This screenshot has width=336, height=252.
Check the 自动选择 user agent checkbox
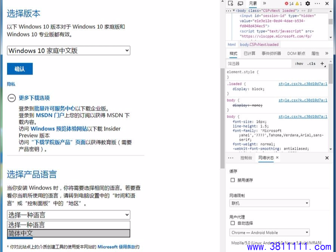click(233, 223)
